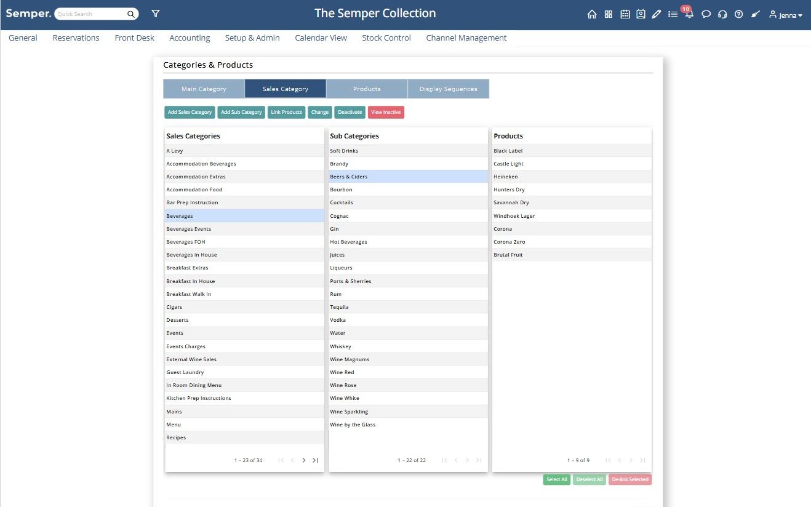This screenshot has width=811, height=507.
Task: Click the pencil edit icon
Action: (657, 14)
